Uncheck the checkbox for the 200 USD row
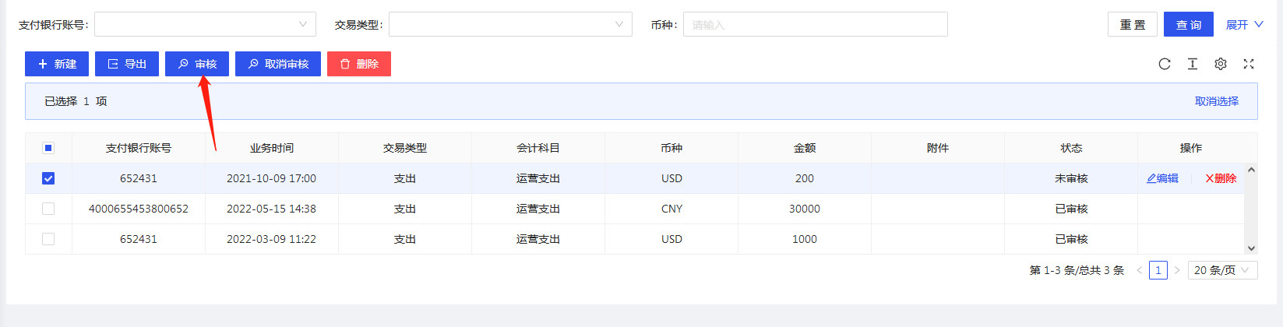The width and height of the screenshot is (1283, 327). (x=48, y=178)
